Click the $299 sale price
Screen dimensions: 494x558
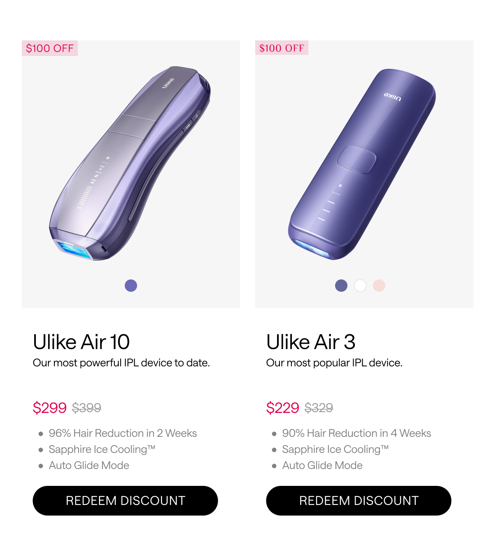point(49,408)
